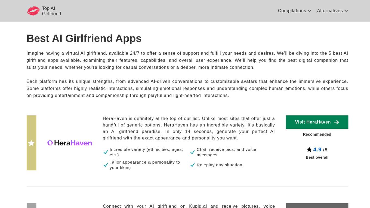Click the checkmark beside Chat, receive pics

192,152
